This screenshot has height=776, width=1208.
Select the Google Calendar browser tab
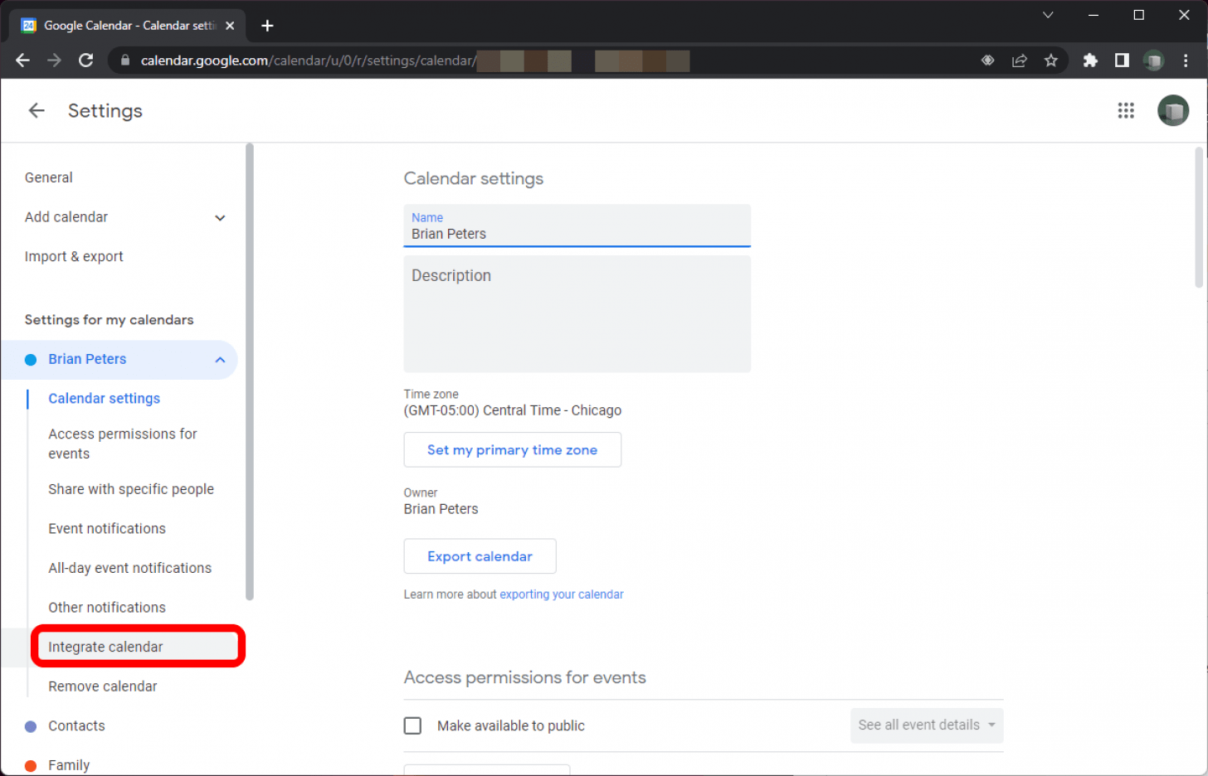(129, 26)
